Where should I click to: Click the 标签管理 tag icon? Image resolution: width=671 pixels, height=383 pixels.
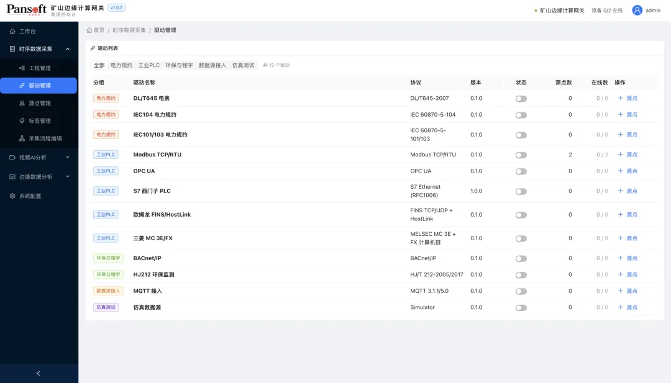pos(22,120)
